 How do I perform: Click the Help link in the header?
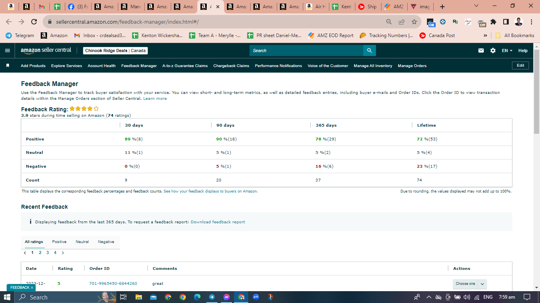click(x=523, y=50)
